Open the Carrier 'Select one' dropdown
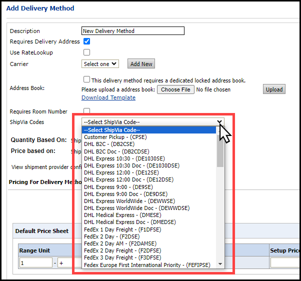This screenshot has width=301, height=281. [x=100, y=64]
